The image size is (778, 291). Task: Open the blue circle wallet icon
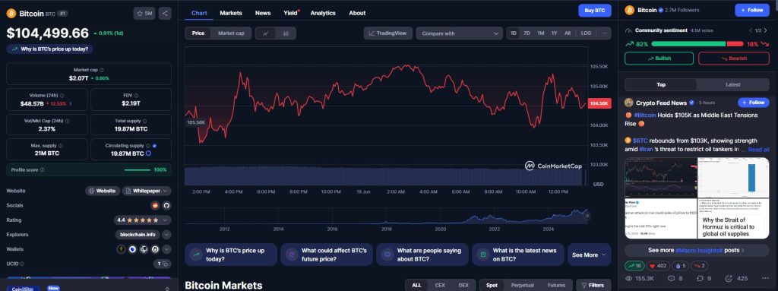(132, 249)
